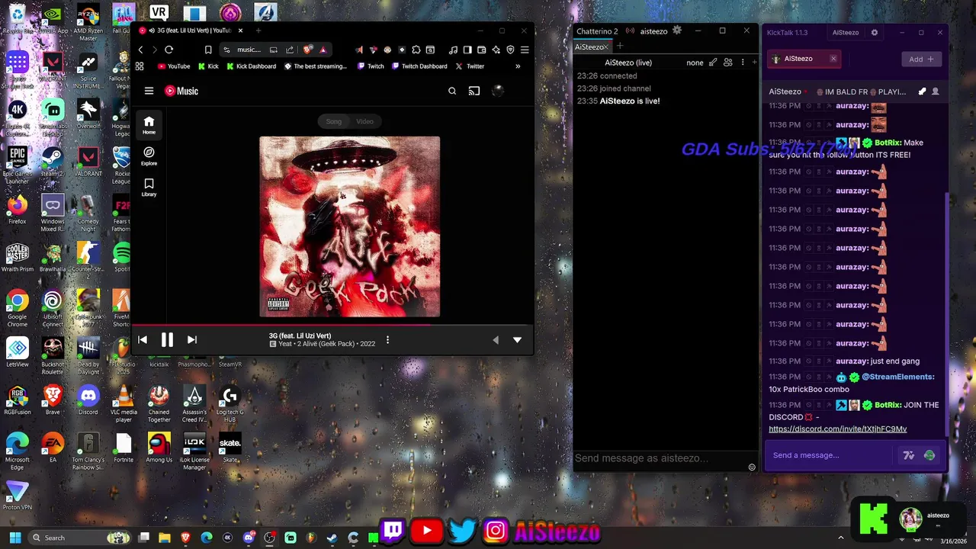Open the YouTube Music account avatar
The width and height of the screenshot is (976, 549).
point(498,91)
